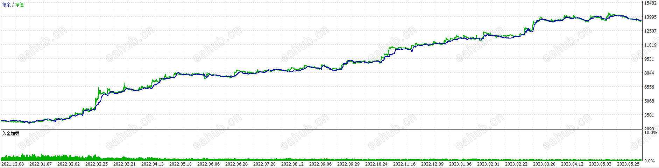Select the 2022.03.21 date label
Viewport: 659px width, 168px height.
point(125,164)
